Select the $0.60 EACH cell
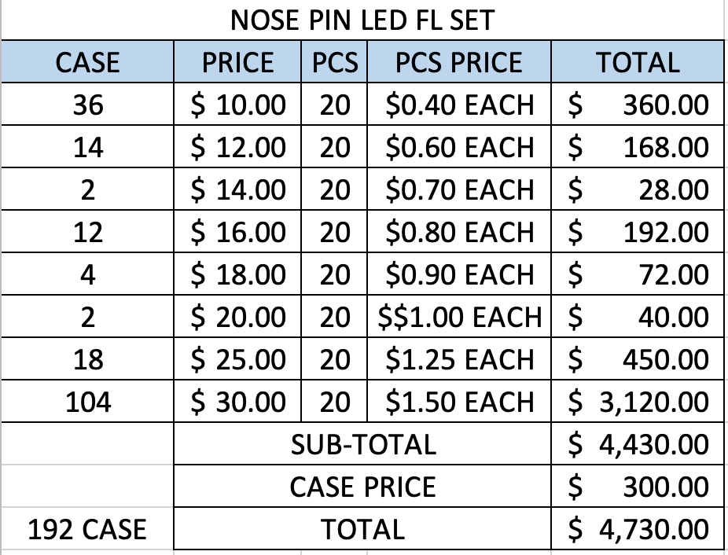The height and width of the screenshot is (555, 728). click(x=459, y=147)
